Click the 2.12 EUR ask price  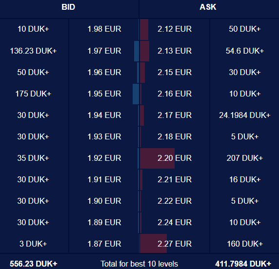coord(175,29)
